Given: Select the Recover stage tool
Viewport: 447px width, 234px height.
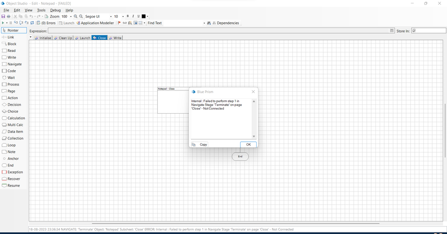Looking at the screenshot, I should [11, 179].
